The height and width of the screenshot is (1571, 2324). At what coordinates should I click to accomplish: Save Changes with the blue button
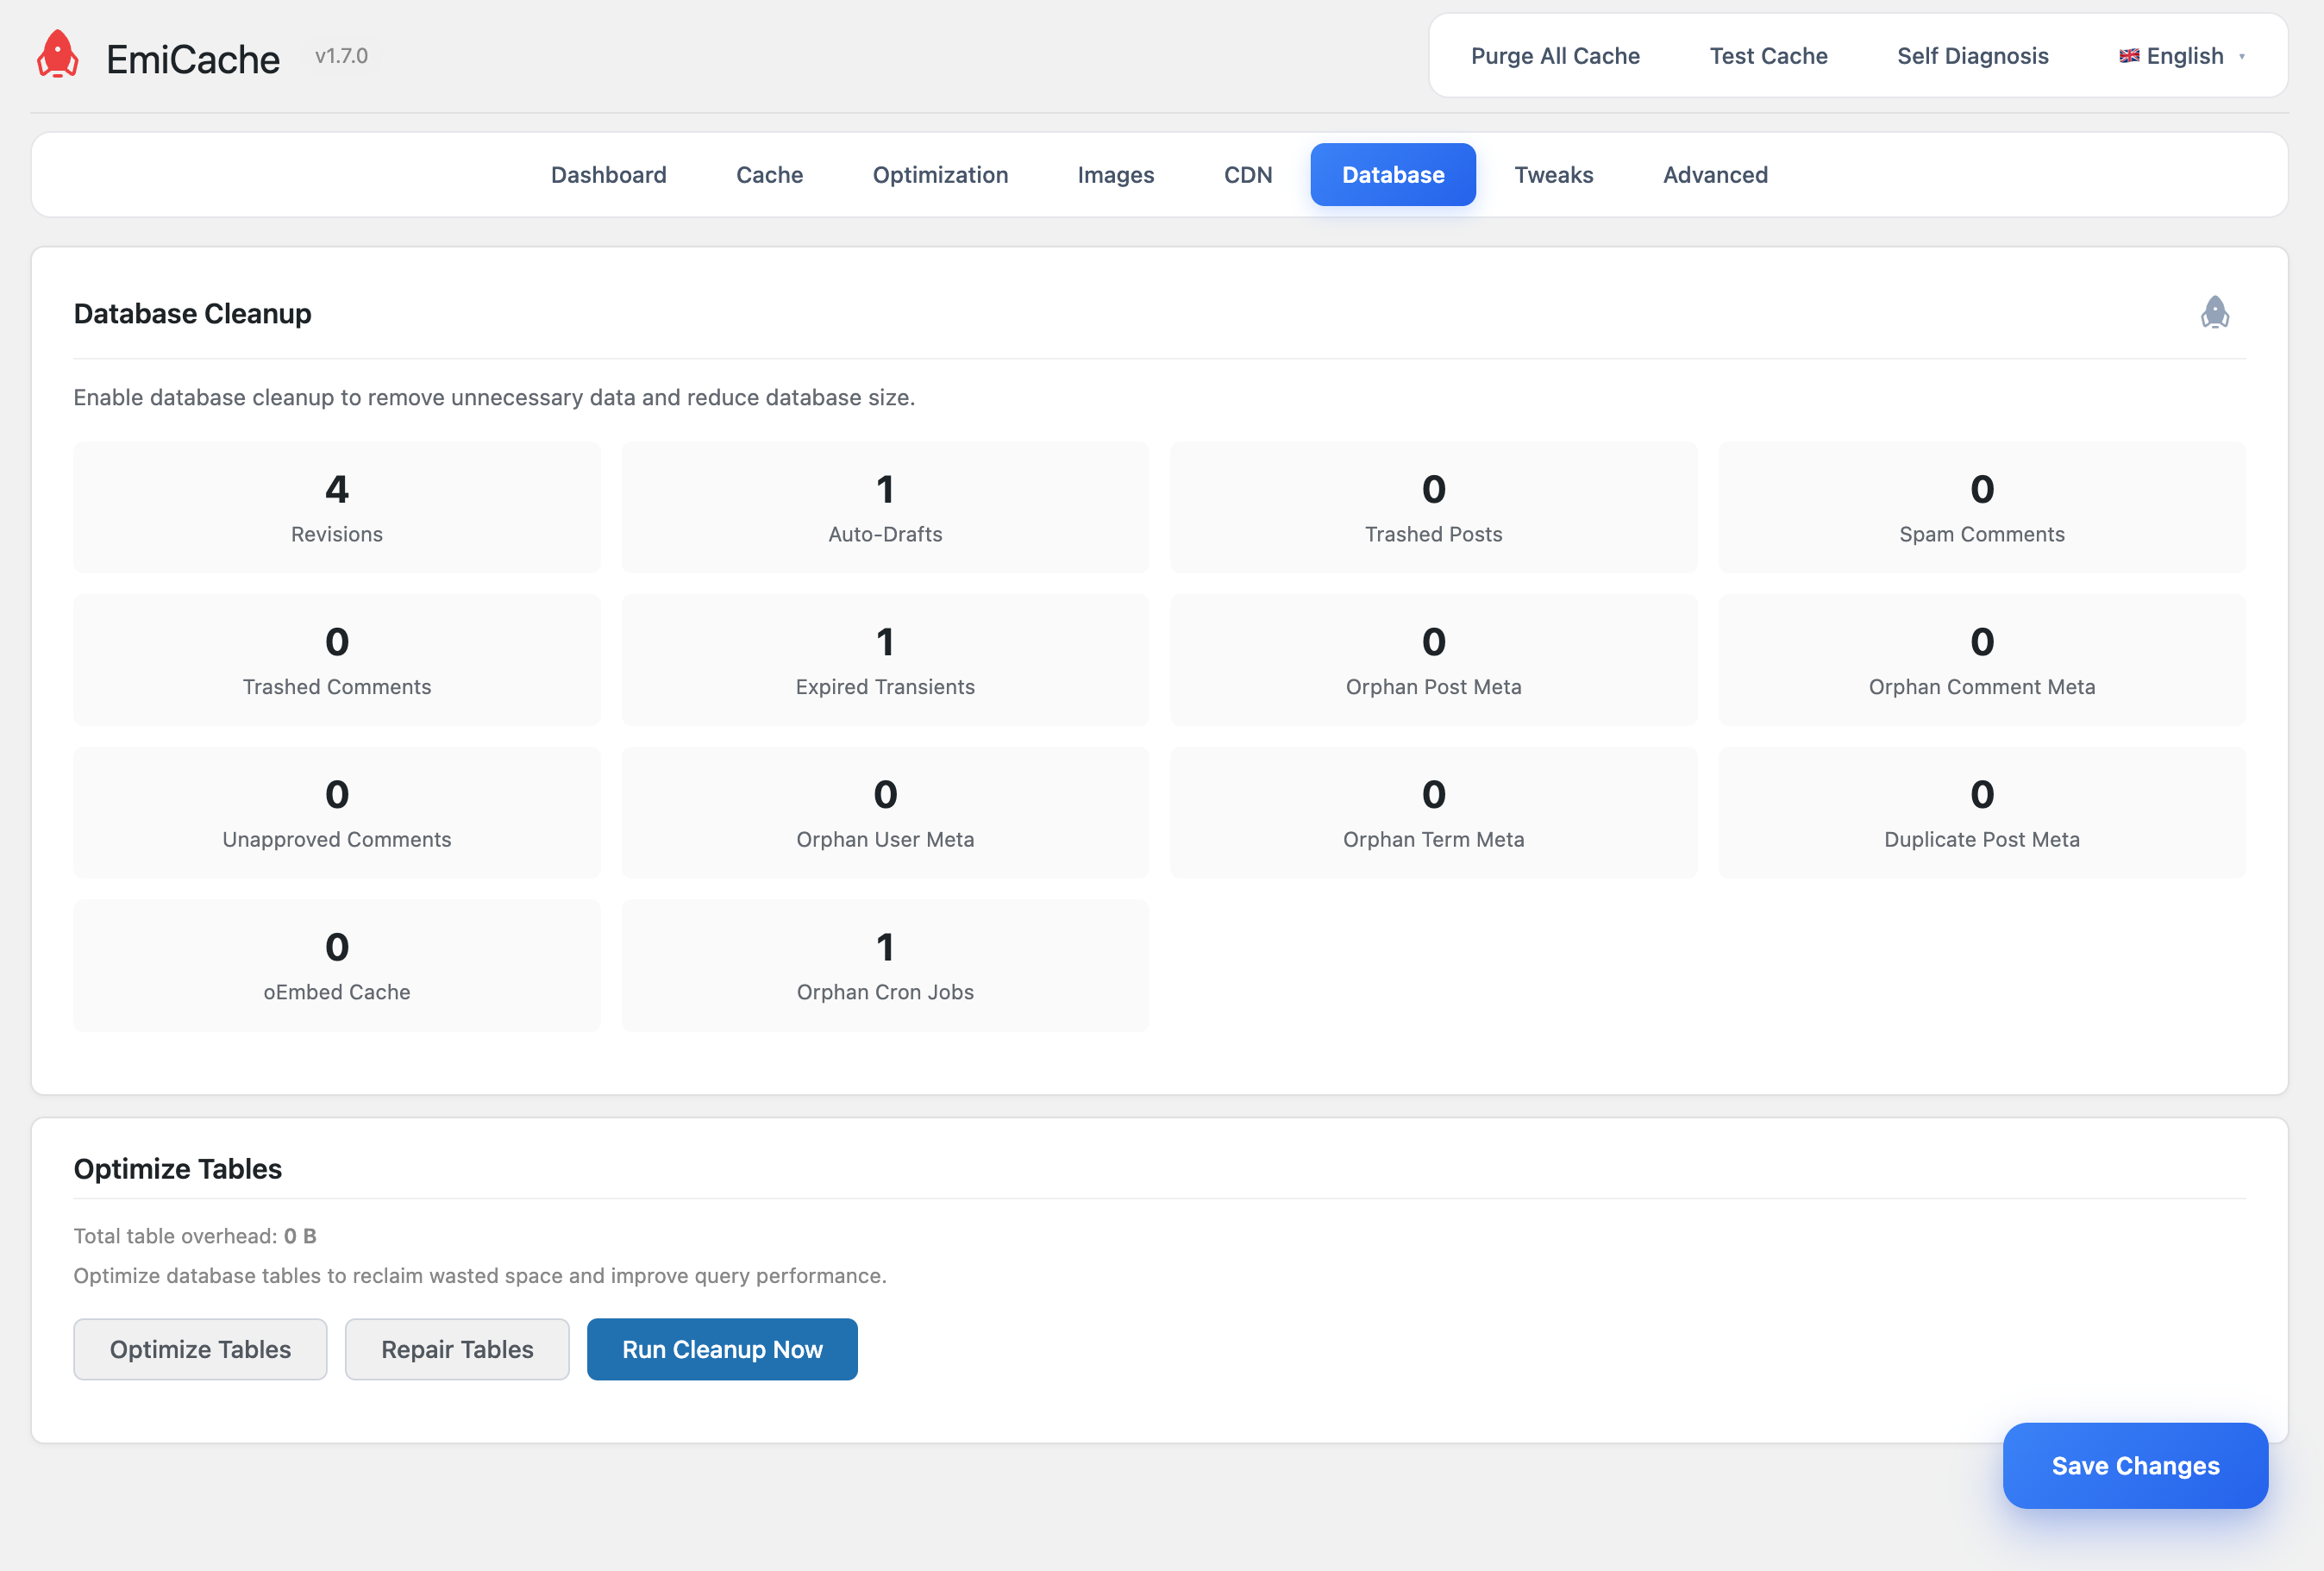pyautogui.click(x=2135, y=1465)
